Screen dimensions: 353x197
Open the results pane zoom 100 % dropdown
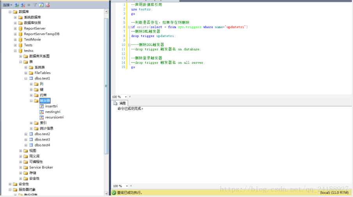127,186
